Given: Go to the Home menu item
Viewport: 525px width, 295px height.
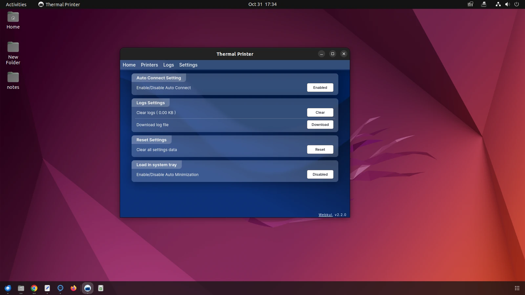Looking at the screenshot, I should pos(129,65).
